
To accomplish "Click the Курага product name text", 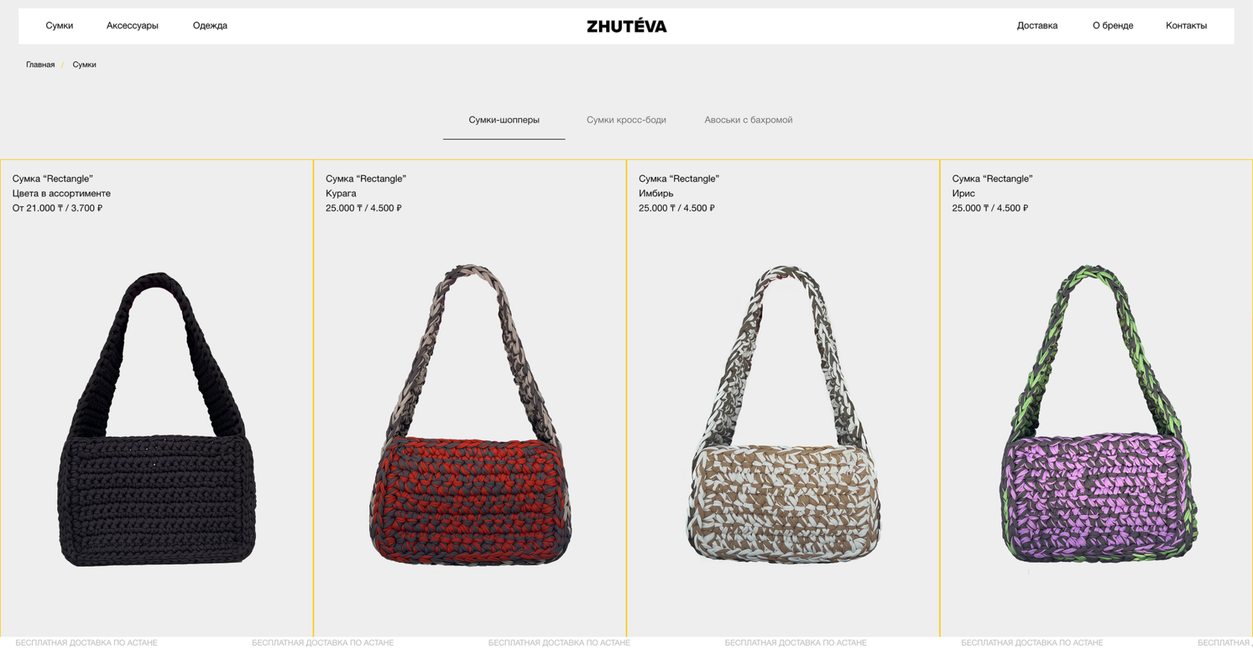I will coord(341,193).
